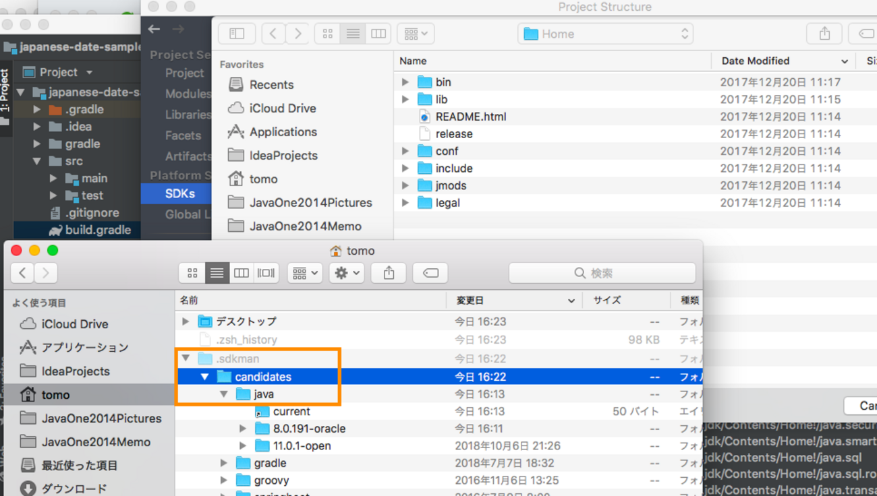877x496 pixels.
Task: Switch the tomo Finder window to icon view
Action: point(192,273)
